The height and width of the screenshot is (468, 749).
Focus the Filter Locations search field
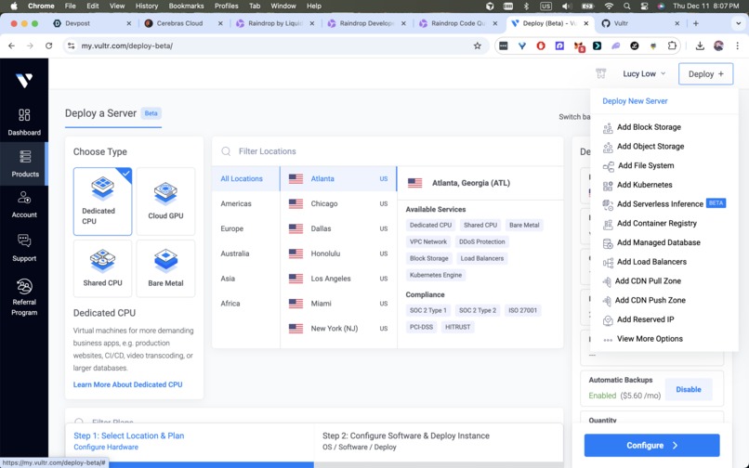point(388,151)
